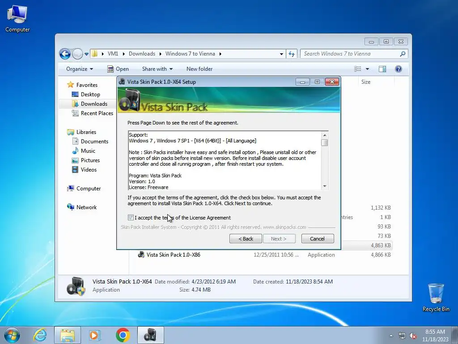Open the Recycle Bin desktop icon
The width and height of the screenshot is (458, 344).
pos(436,297)
